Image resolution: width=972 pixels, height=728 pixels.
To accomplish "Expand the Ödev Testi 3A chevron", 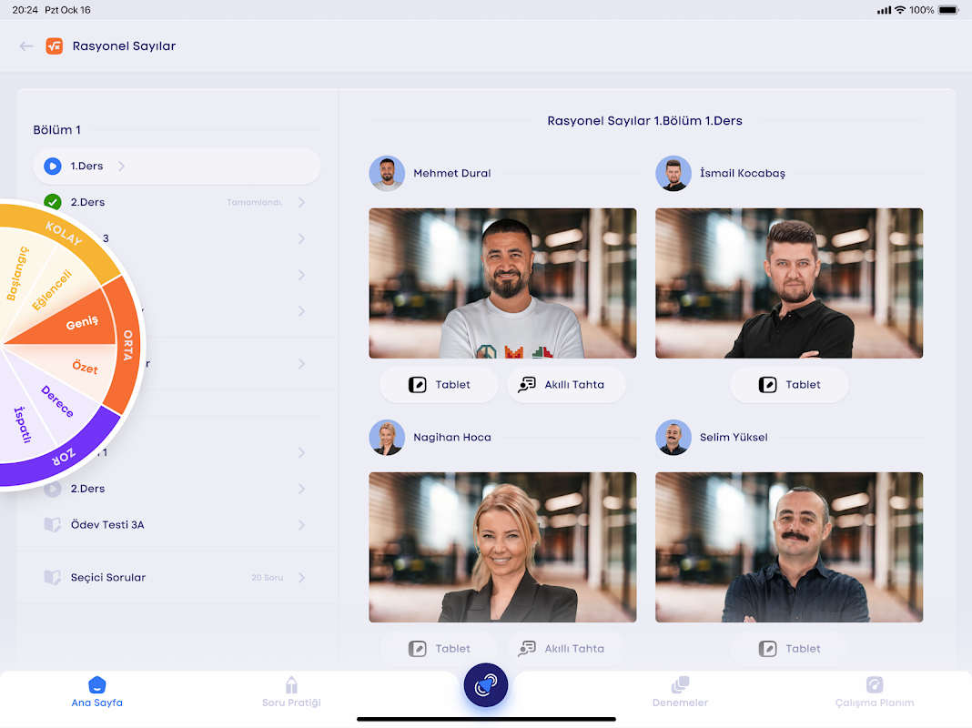I will point(301,525).
